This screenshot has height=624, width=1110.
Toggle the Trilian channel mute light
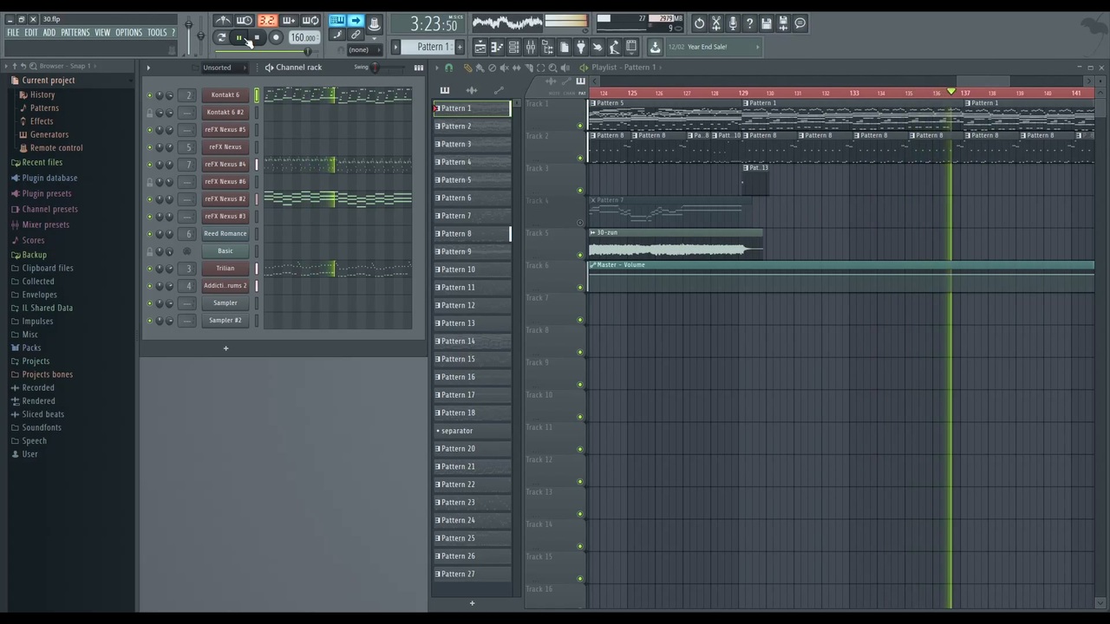(149, 269)
